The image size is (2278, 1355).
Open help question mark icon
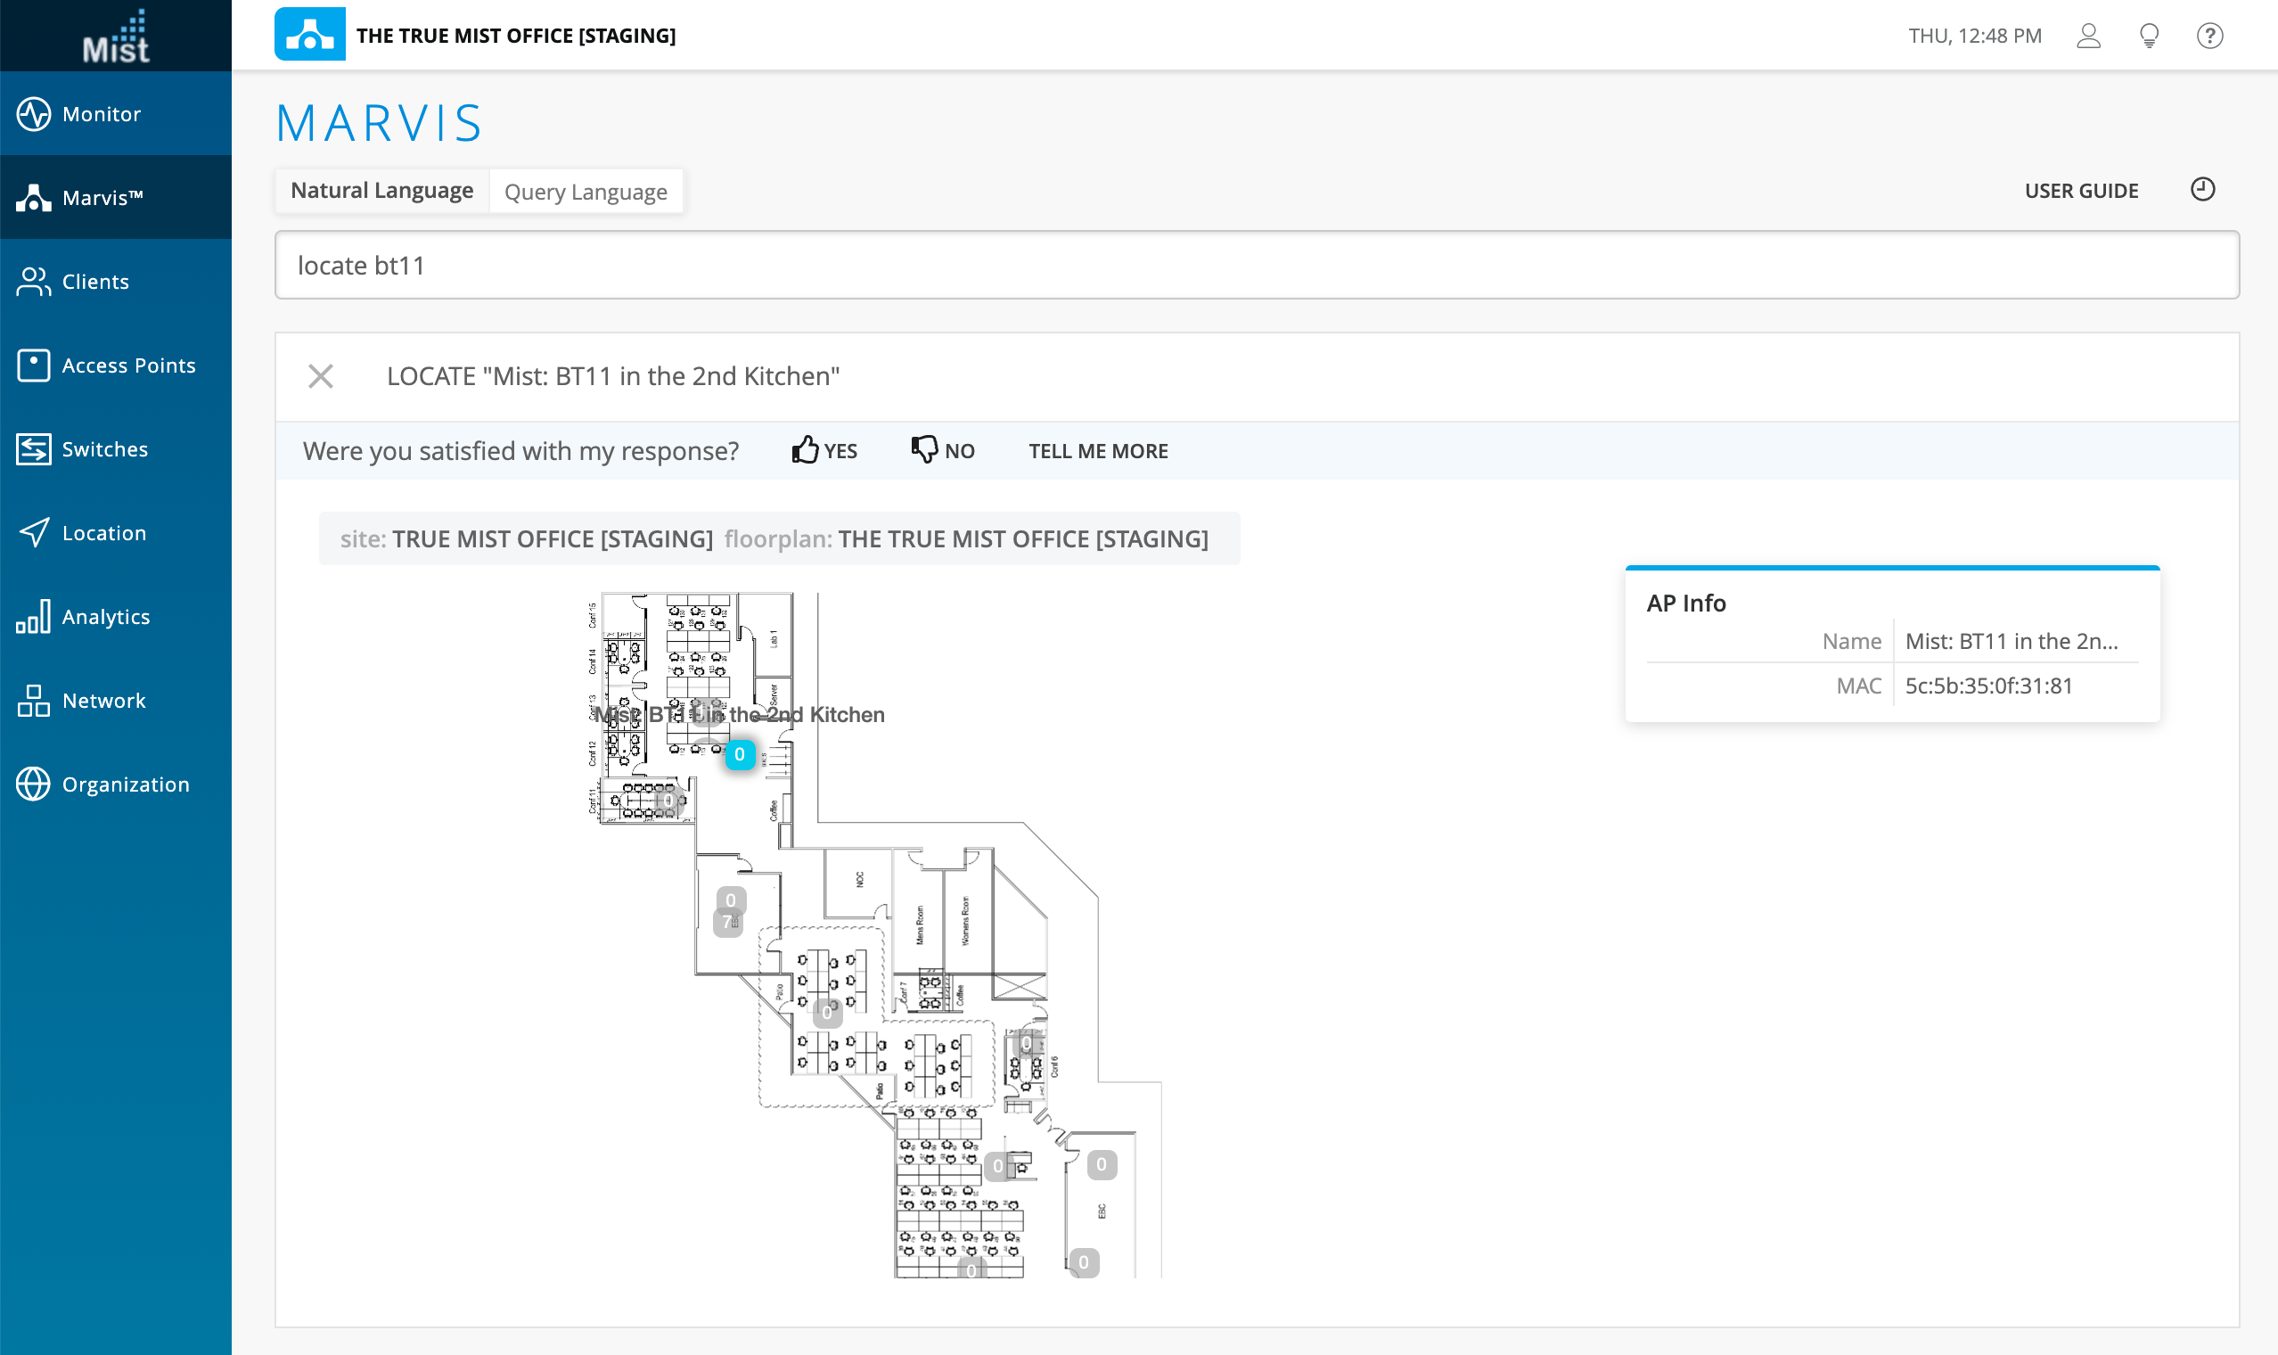[2209, 36]
